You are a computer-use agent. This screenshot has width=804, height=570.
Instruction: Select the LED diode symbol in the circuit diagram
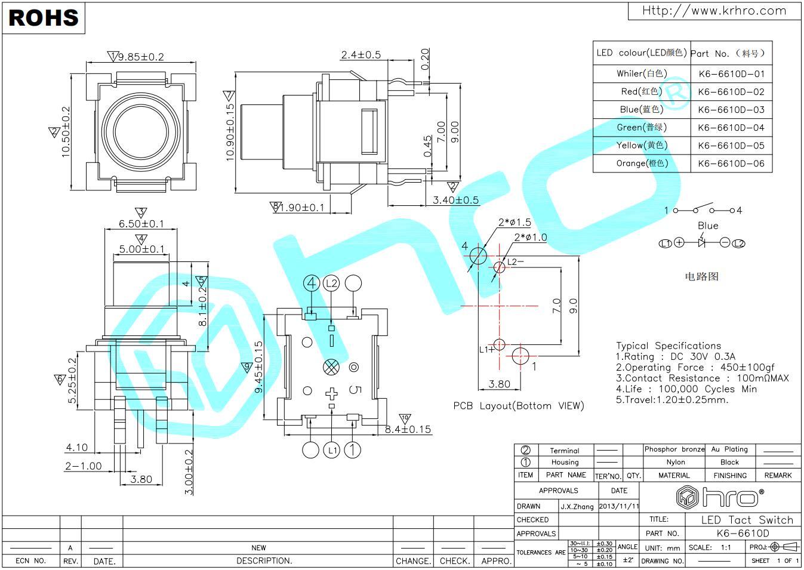pos(702,243)
